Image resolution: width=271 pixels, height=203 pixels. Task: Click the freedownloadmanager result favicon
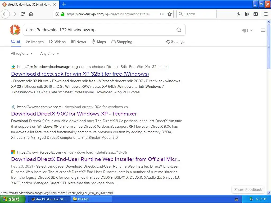(13, 67)
